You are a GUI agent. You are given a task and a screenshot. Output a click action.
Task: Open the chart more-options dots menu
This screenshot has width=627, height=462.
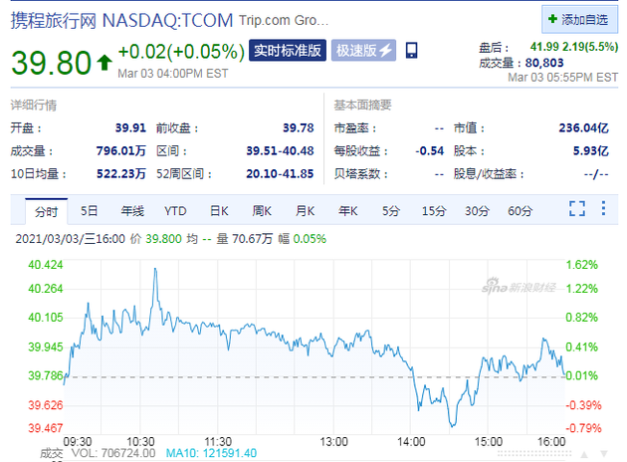(603, 208)
